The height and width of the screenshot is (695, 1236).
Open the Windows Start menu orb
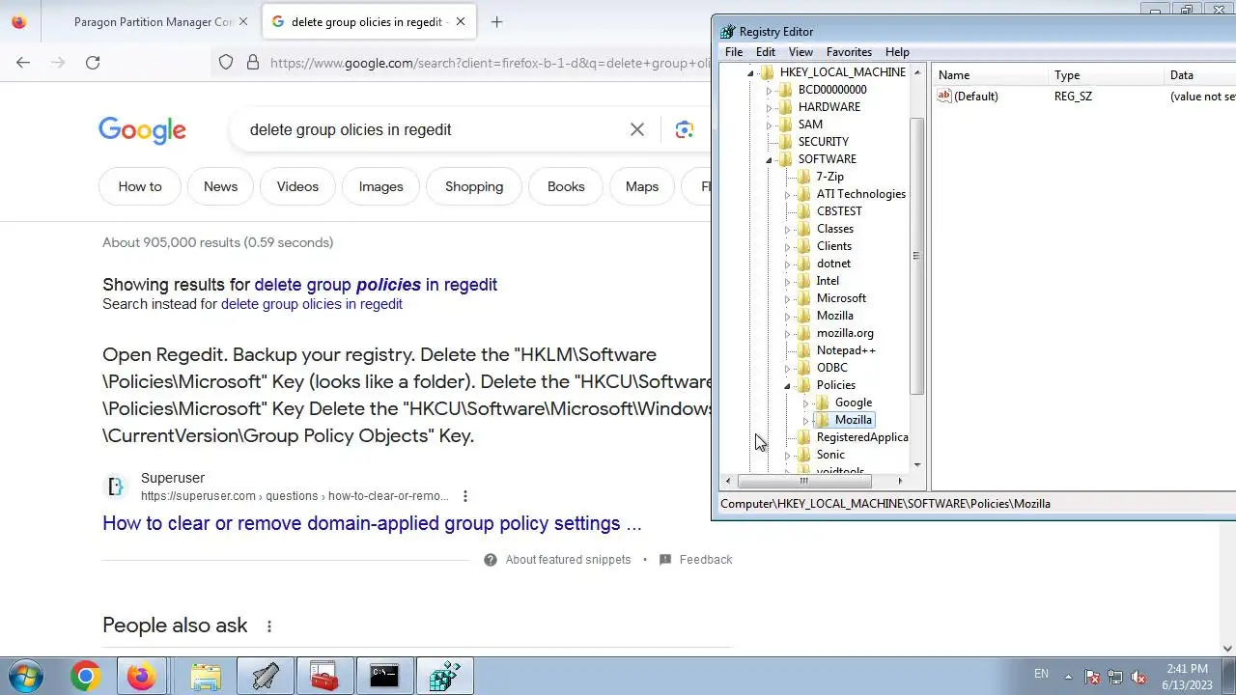click(26, 676)
